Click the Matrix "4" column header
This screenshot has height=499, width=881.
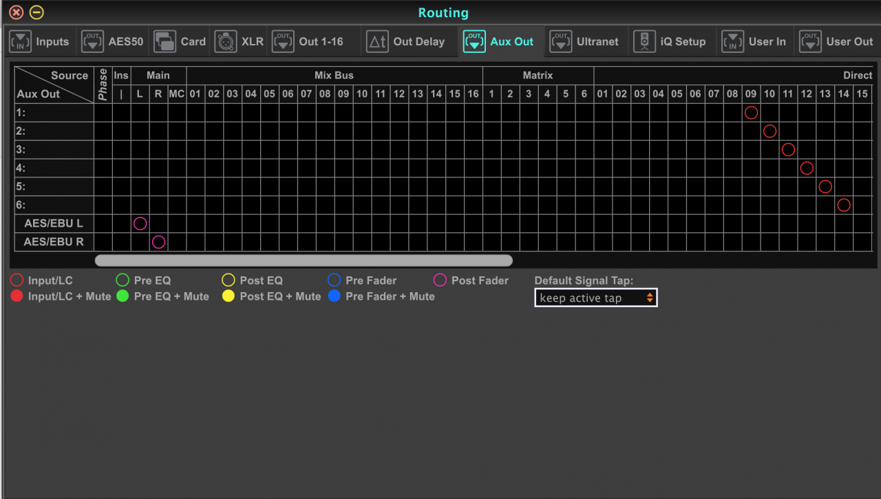[x=547, y=94]
